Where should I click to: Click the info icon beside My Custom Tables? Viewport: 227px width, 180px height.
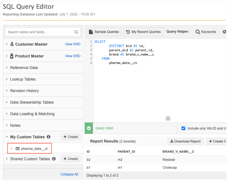pyautogui.click(x=49, y=137)
